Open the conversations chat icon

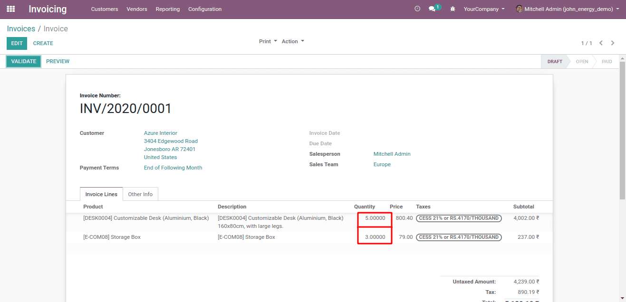tap(432, 9)
